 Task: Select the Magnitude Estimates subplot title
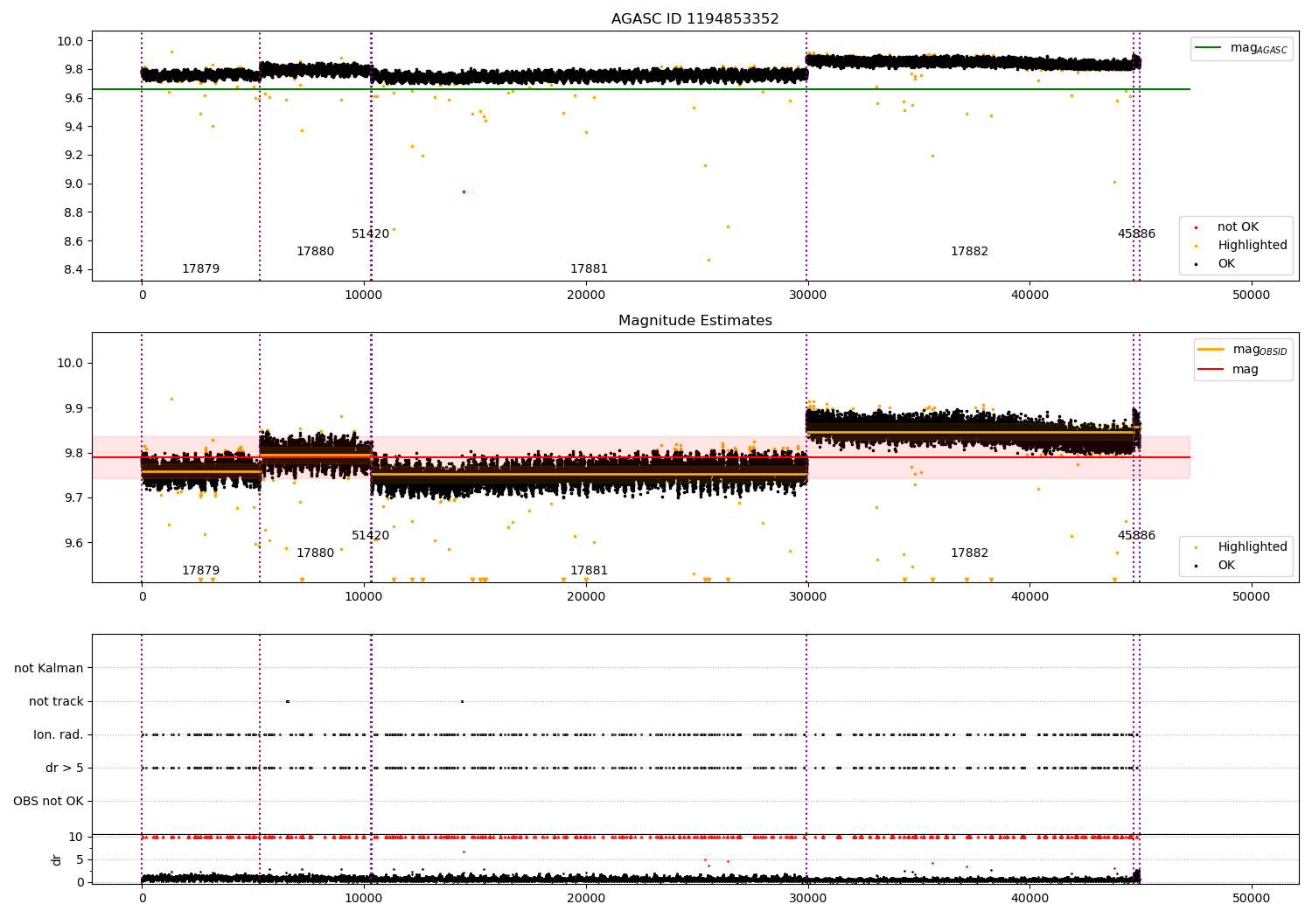(x=694, y=321)
